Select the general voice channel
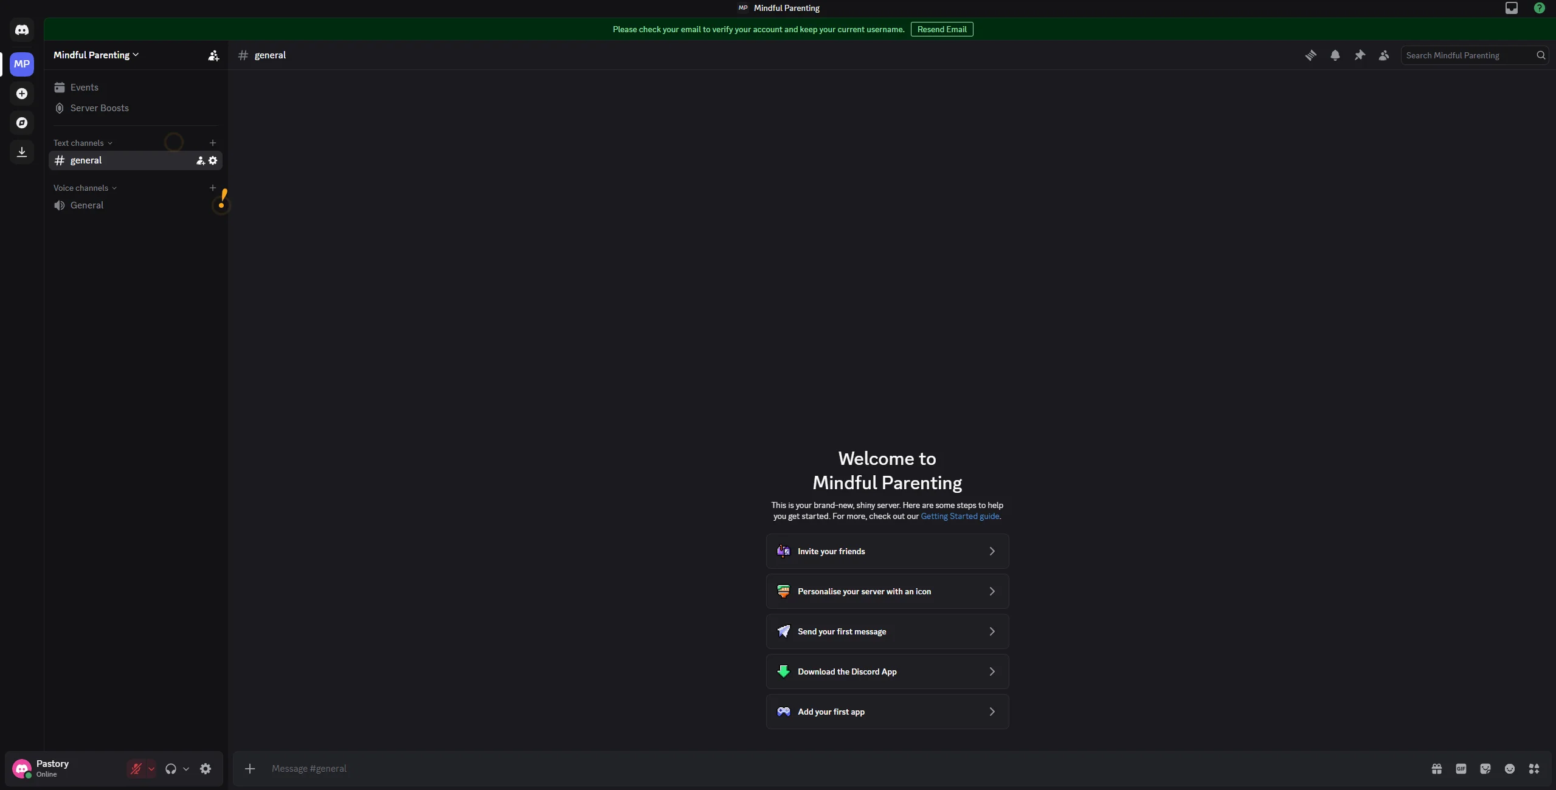The width and height of the screenshot is (1556, 790). pos(87,205)
